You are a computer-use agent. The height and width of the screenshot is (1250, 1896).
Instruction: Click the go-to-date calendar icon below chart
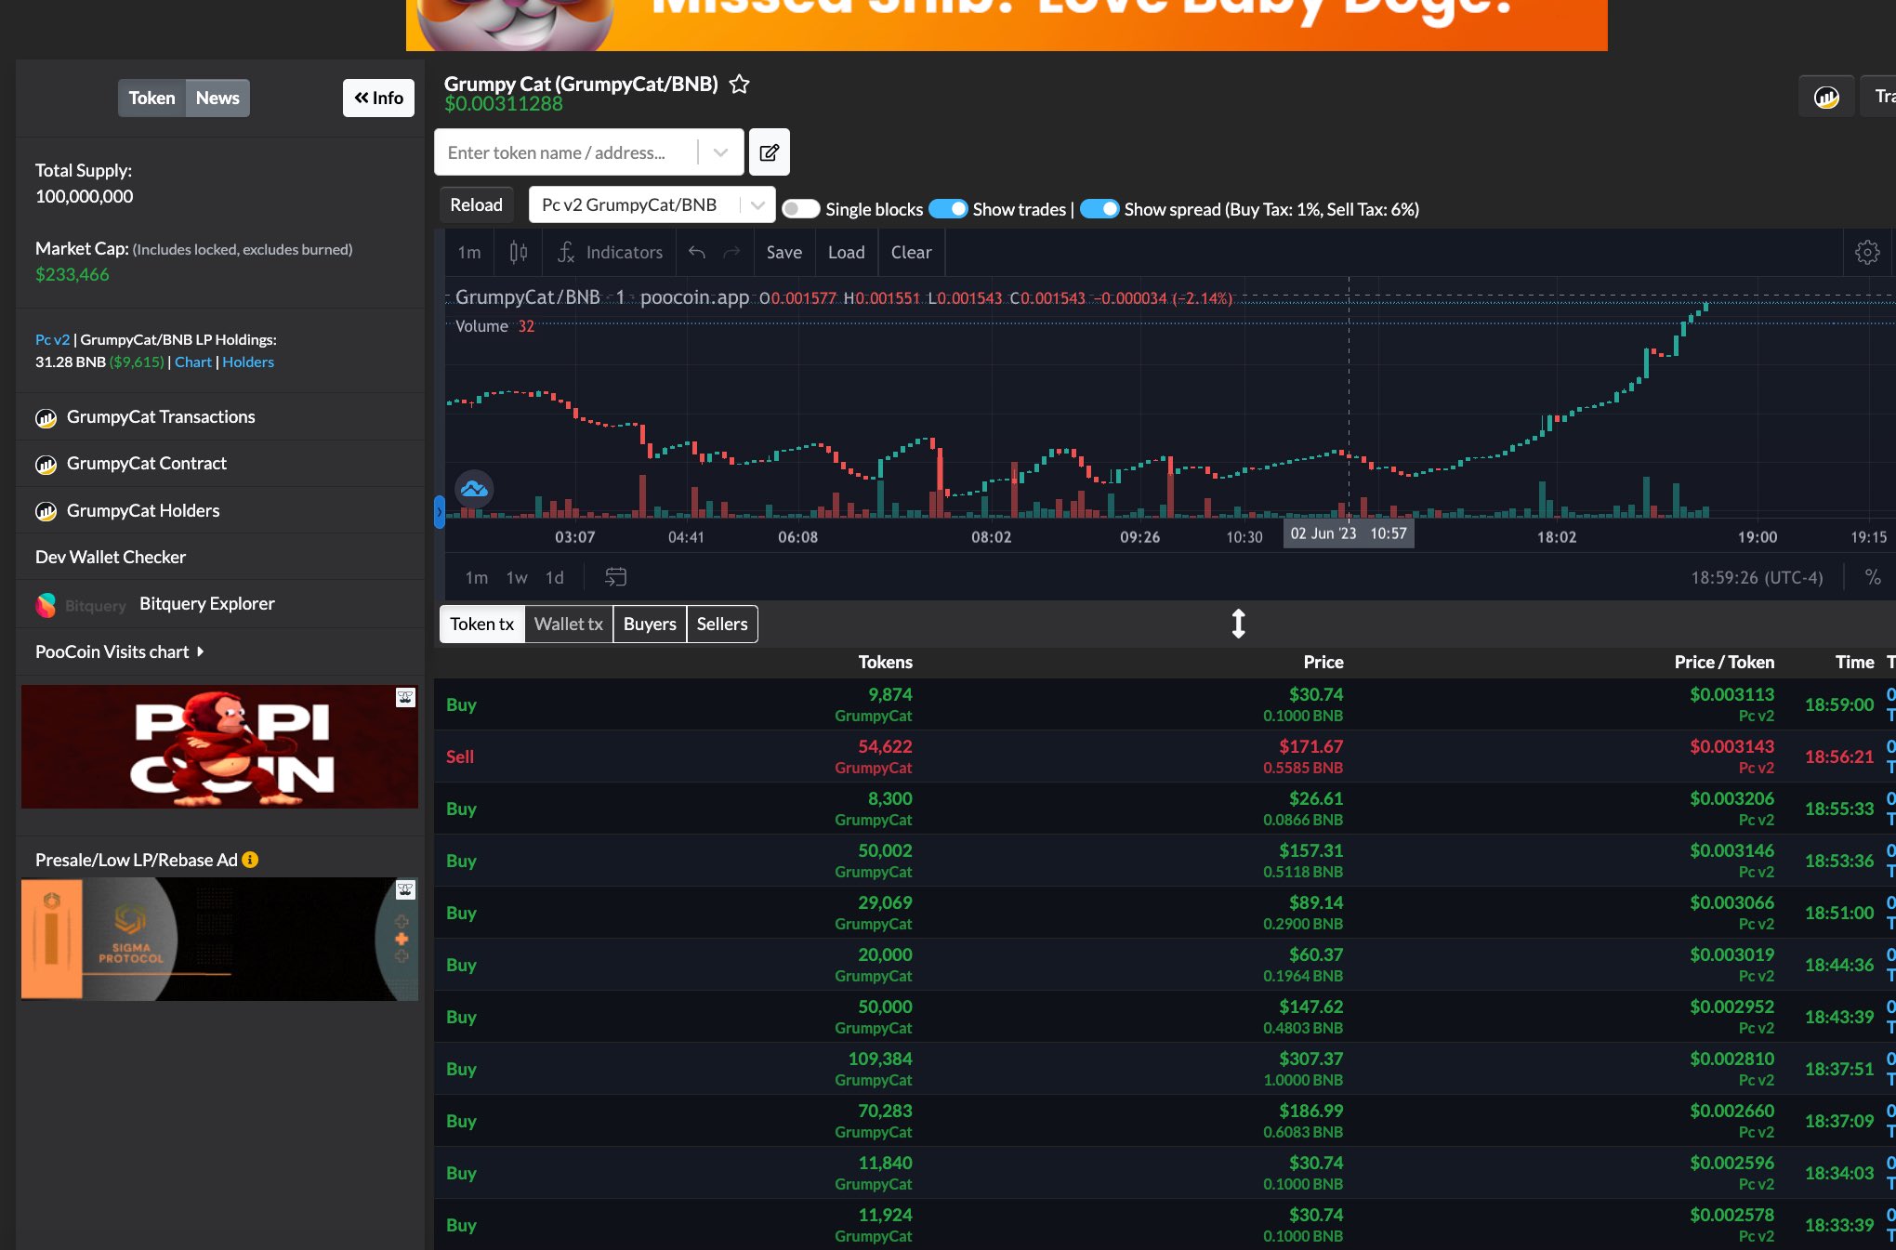pyautogui.click(x=616, y=577)
